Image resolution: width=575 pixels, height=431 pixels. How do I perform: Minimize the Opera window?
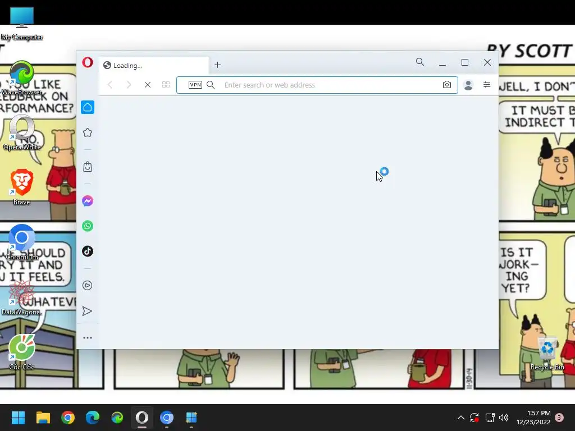tap(442, 63)
